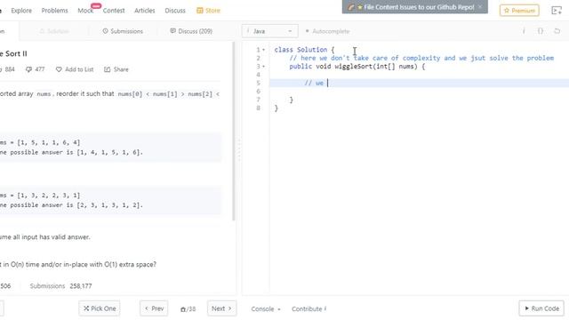The image size is (569, 320).
Task: Click the line 2 comment text
Action: click(x=421, y=58)
